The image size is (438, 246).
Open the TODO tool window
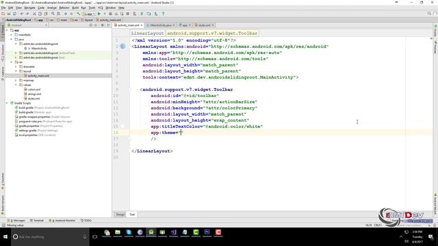click(x=86, y=220)
